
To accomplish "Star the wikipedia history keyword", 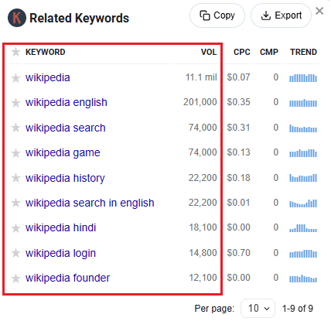I will click(15, 178).
